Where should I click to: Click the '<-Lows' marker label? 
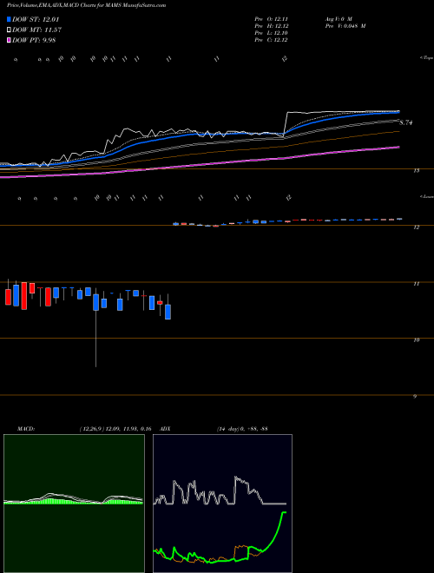tap(427, 196)
